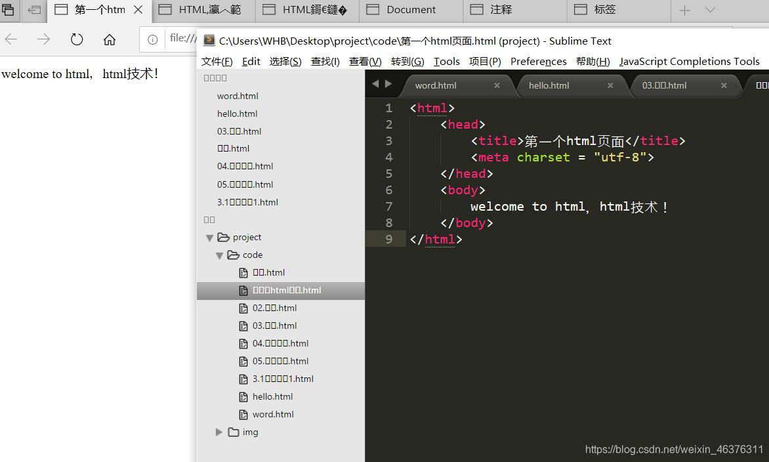Switch to the HTML瀛︿範 browser tab
The image size is (769, 462).
(203, 10)
